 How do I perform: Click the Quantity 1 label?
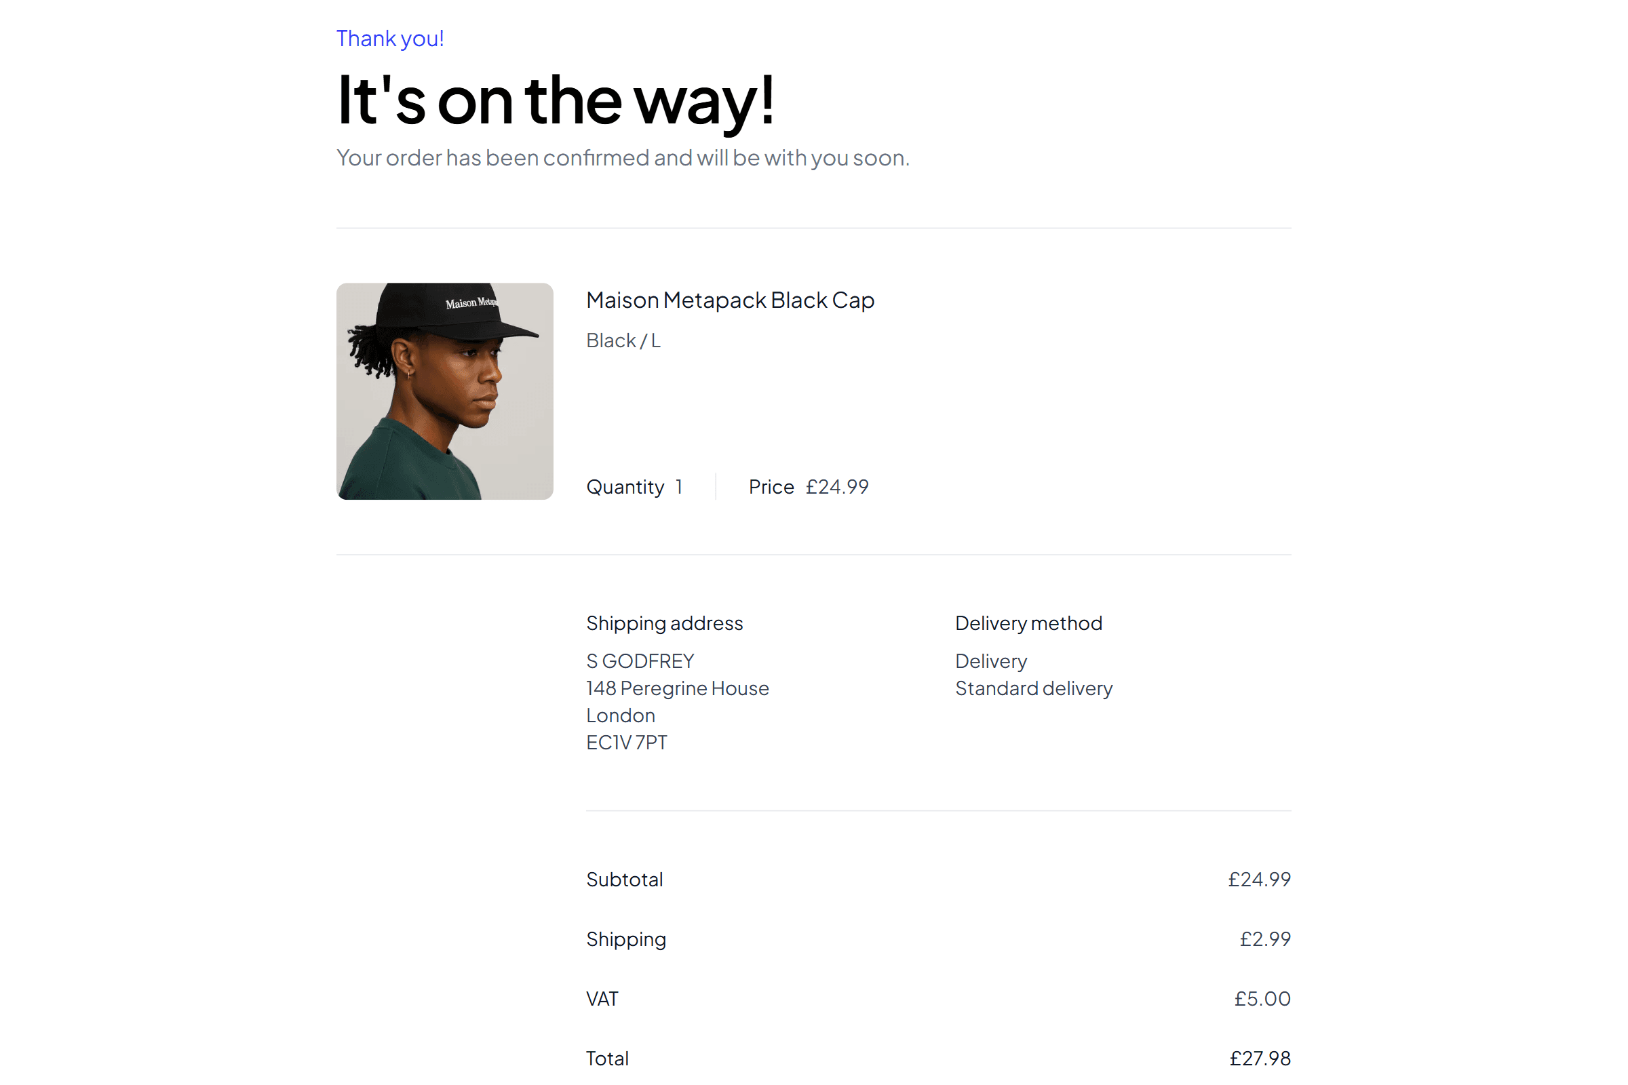(x=634, y=487)
